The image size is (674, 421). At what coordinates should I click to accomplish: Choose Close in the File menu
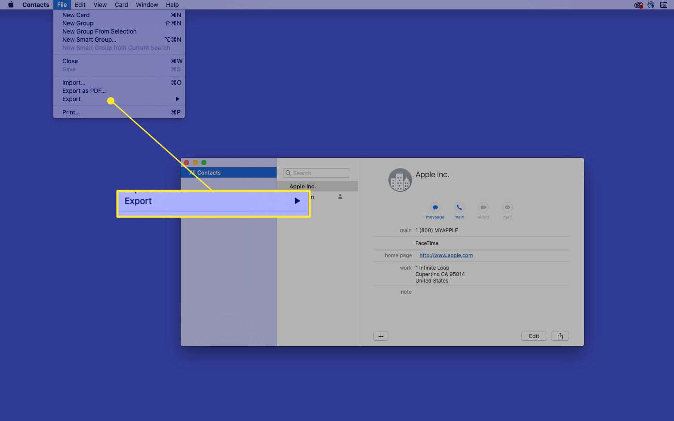pyautogui.click(x=119, y=61)
